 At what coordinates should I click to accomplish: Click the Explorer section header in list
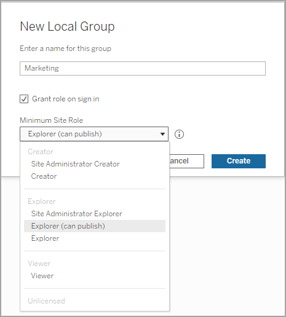pos(42,202)
